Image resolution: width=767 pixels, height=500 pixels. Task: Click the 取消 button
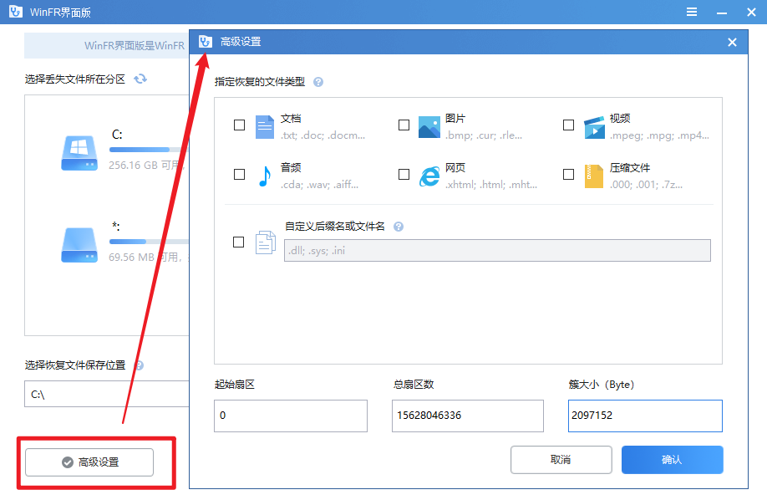561,459
